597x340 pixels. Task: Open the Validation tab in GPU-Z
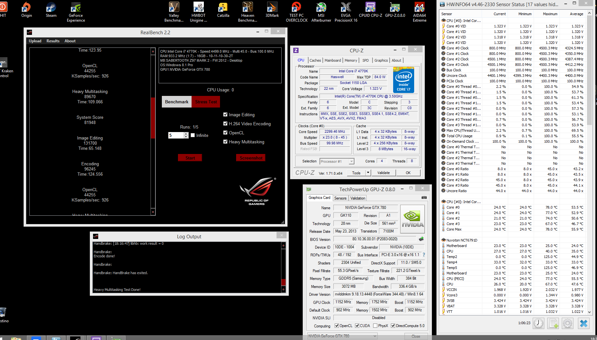(358, 198)
